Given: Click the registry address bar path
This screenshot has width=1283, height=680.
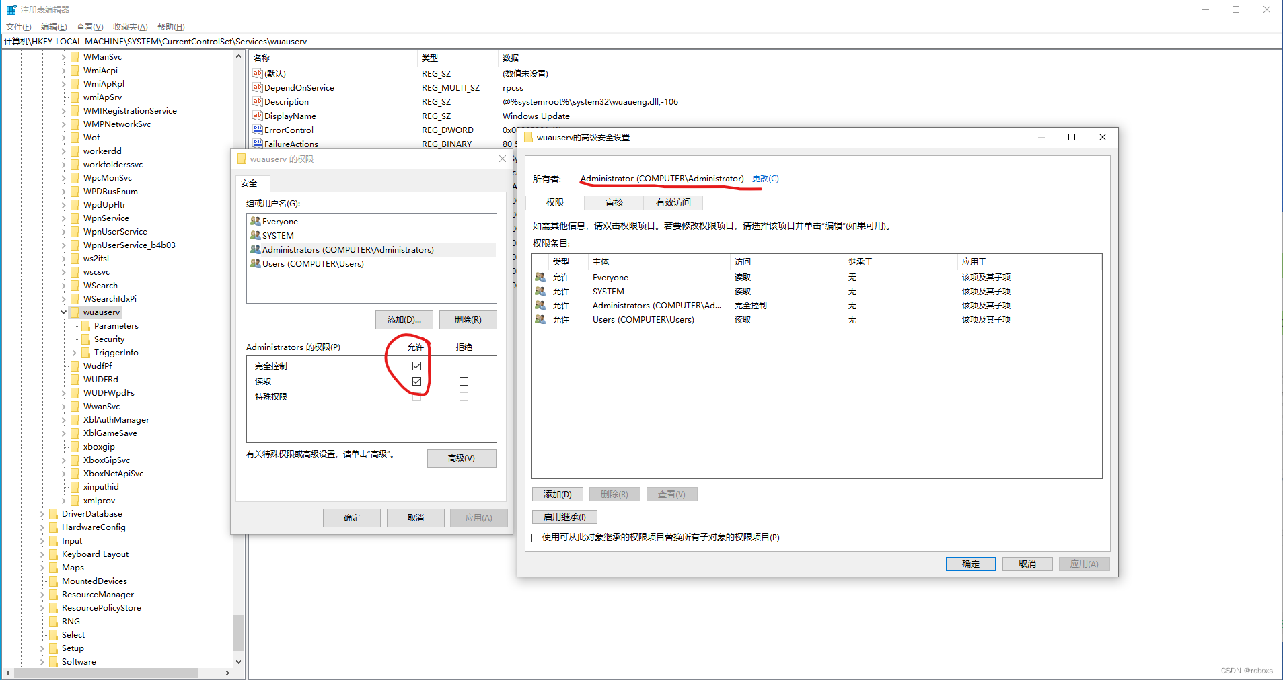Looking at the screenshot, I should pyautogui.click(x=156, y=42).
